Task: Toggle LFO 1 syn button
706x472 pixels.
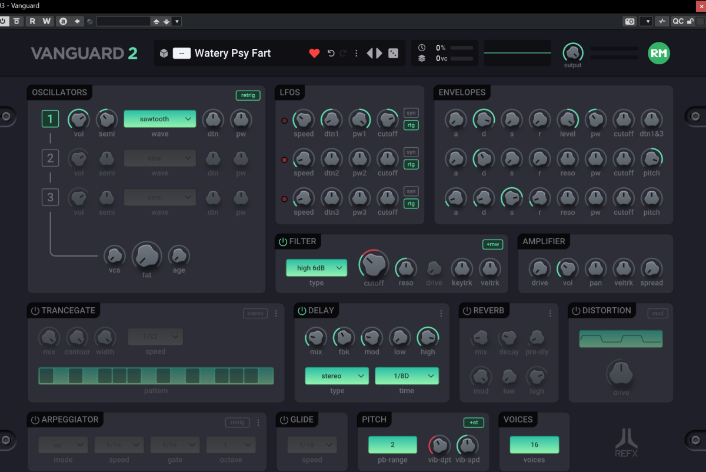Action: point(411,113)
